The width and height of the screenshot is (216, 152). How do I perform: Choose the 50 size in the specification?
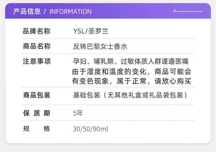(86, 129)
